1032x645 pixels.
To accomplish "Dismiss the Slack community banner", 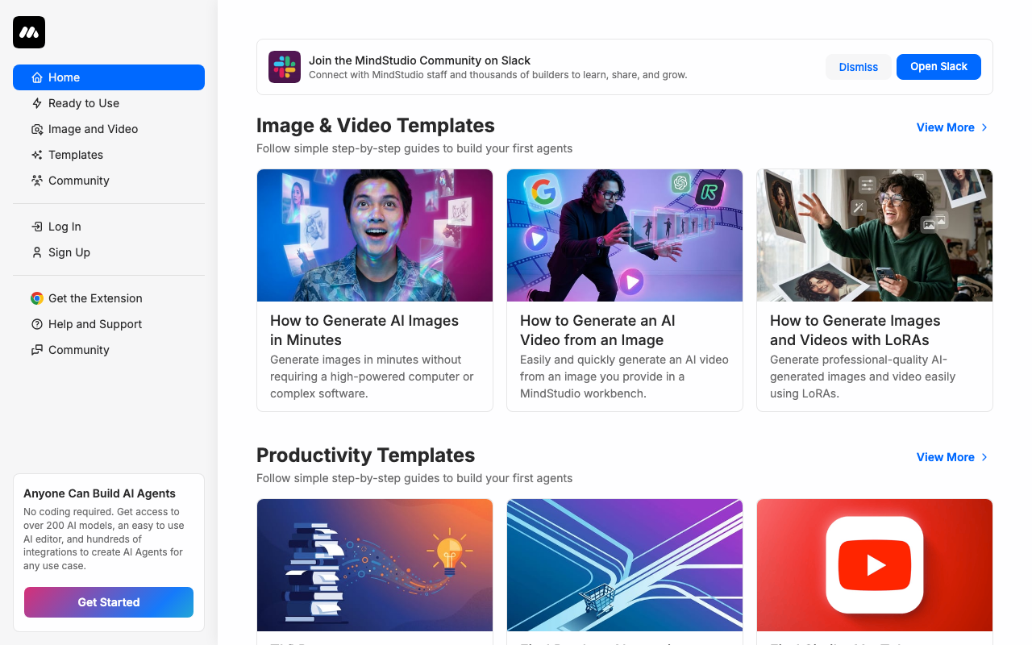I will click(x=858, y=67).
